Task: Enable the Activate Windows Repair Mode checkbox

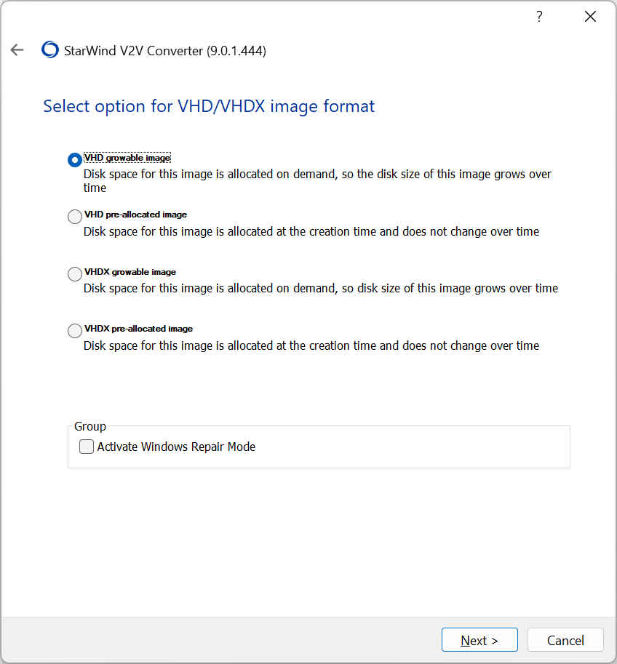Action: (87, 447)
